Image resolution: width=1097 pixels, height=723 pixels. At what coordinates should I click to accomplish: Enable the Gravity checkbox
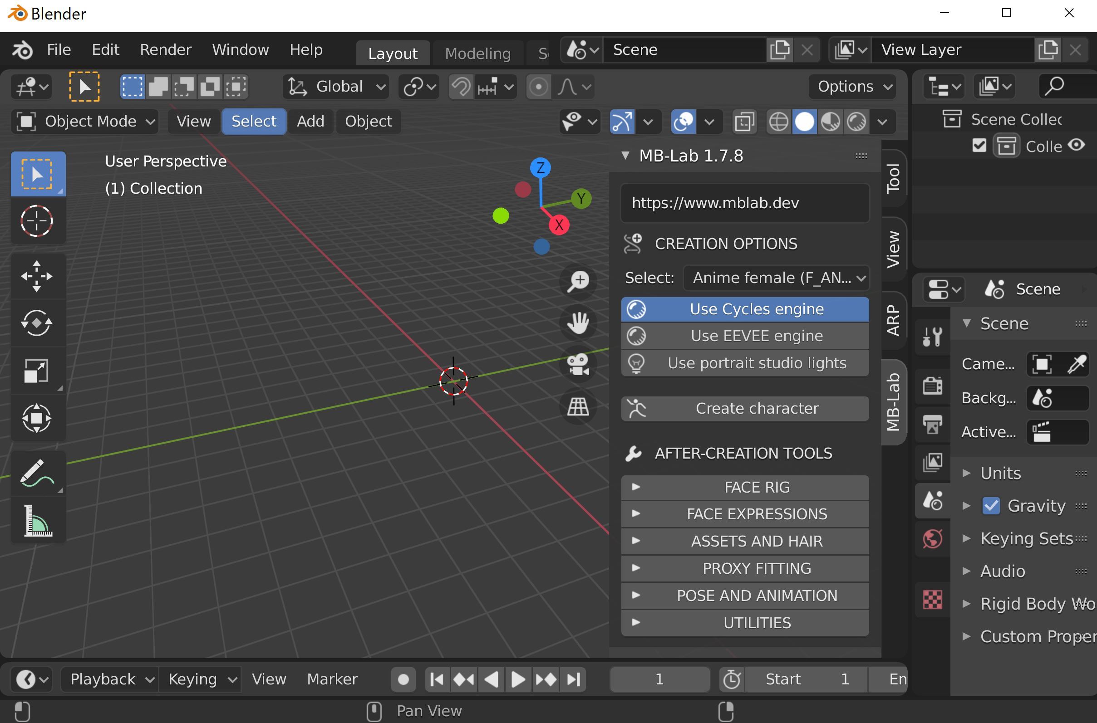[991, 506]
